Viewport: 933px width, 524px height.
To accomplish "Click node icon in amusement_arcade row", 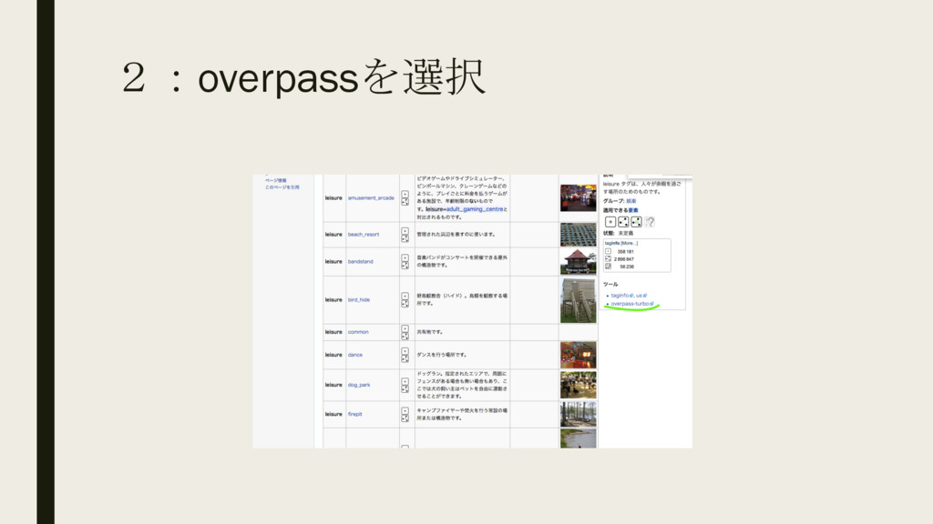I will point(405,195).
